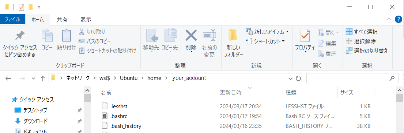Open the Shortcut (ショートカット) dropdown
The height and width of the screenshot is (133, 404).
tap(265, 41)
